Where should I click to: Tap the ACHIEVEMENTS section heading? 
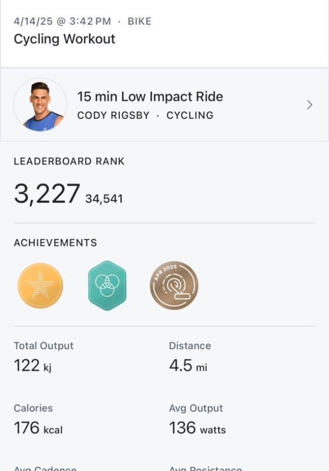click(55, 243)
